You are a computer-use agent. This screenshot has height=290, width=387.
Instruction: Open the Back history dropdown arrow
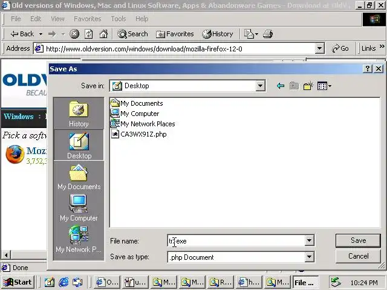pos(41,34)
